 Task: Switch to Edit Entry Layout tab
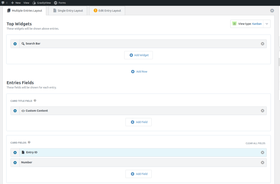[107, 11]
